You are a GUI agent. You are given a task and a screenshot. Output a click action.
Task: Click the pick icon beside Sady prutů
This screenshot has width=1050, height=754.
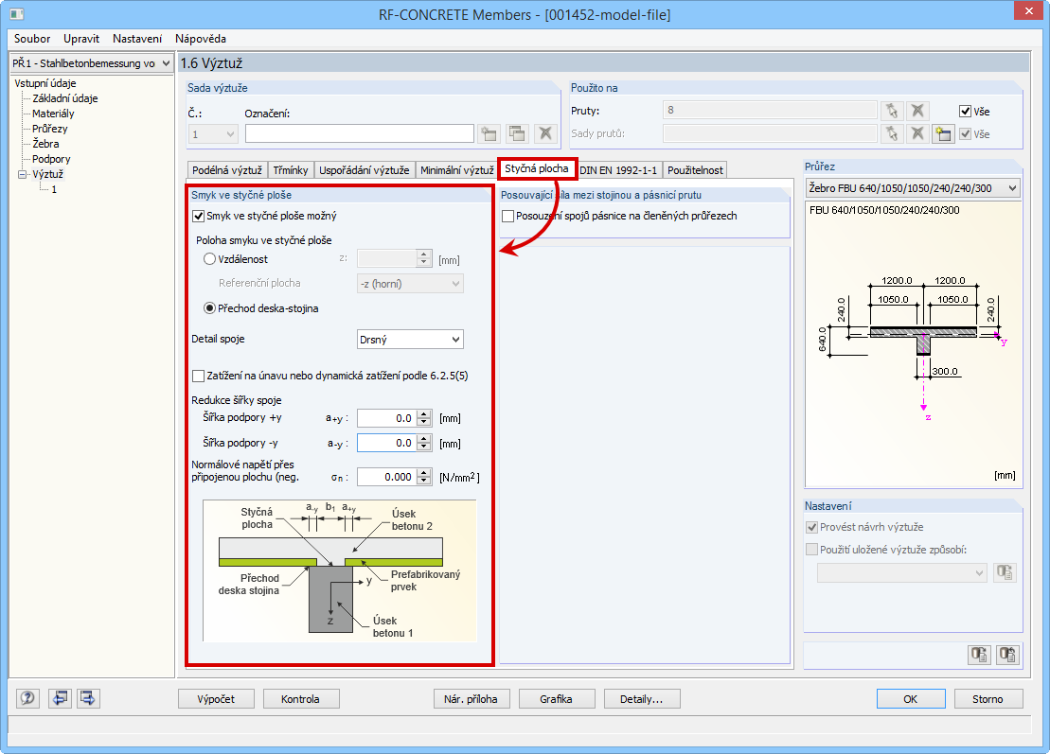point(892,133)
